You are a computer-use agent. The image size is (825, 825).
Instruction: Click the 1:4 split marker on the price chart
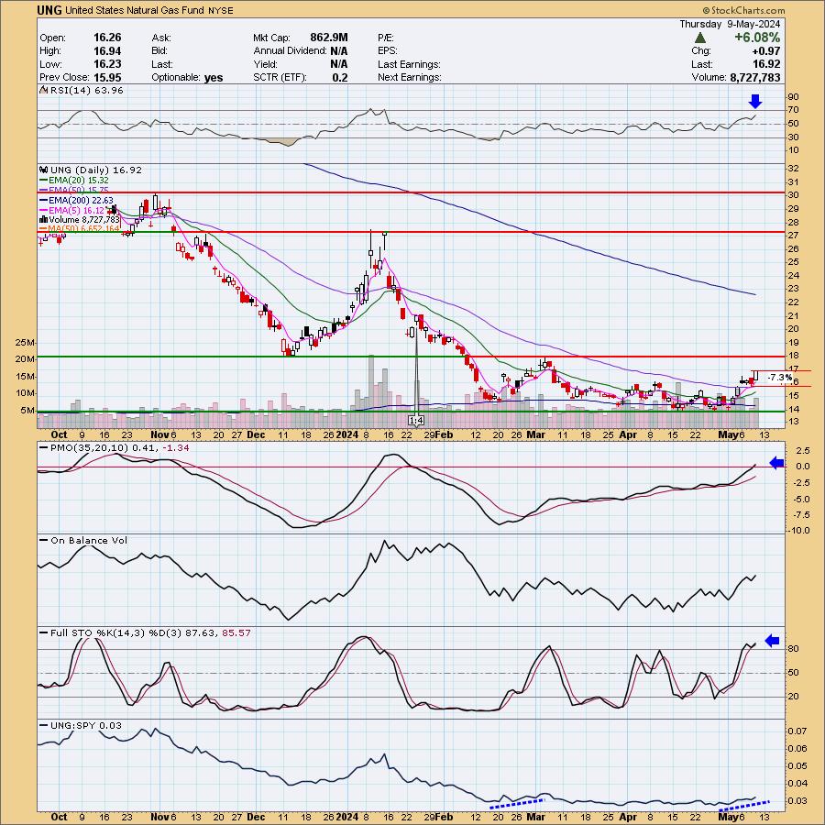(415, 421)
